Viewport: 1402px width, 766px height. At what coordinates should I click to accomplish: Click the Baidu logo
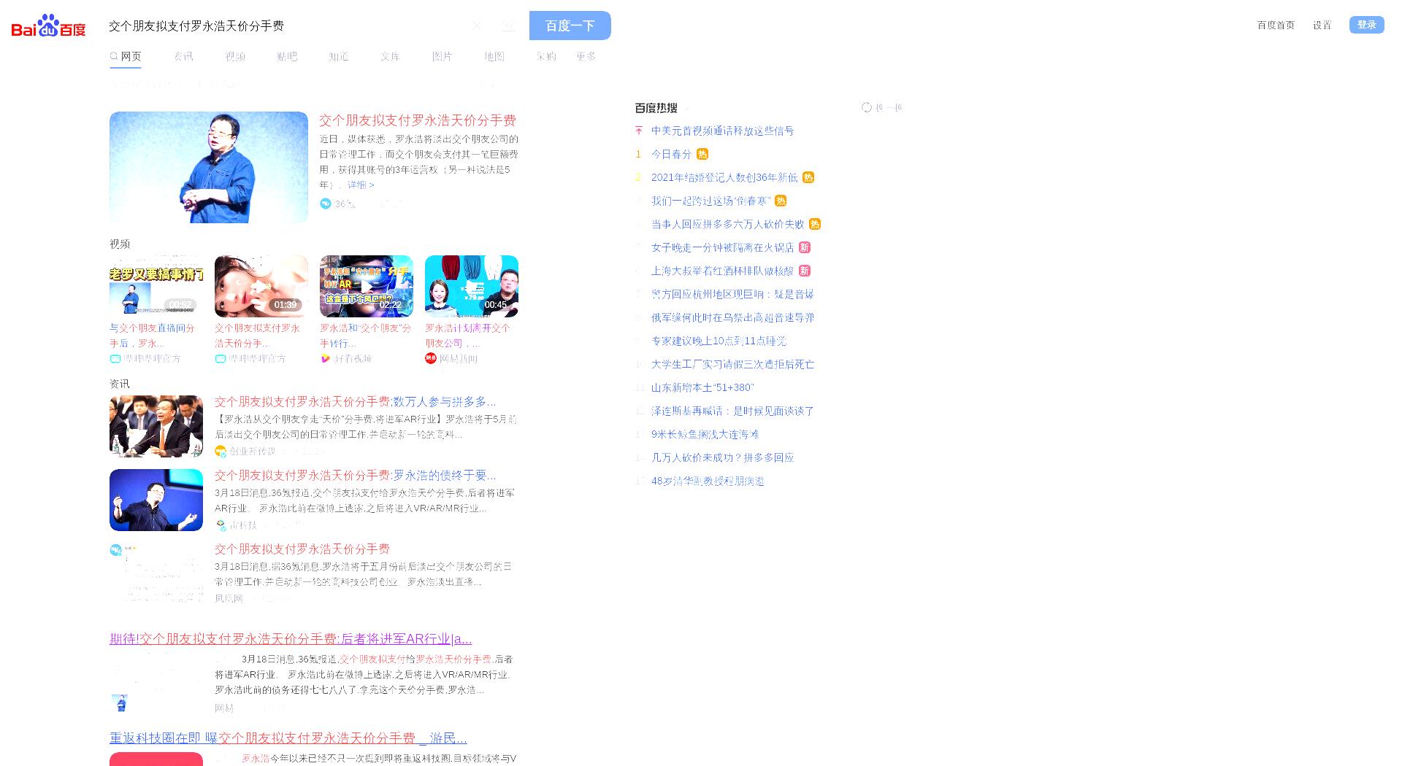click(x=48, y=26)
